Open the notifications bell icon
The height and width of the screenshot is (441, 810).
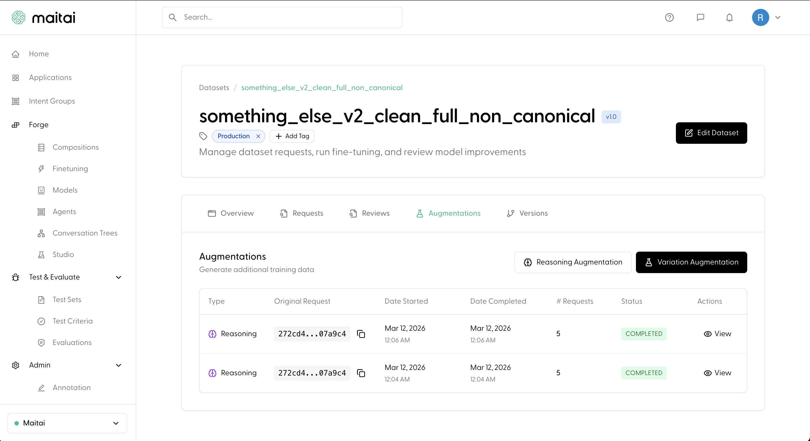[x=729, y=17]
